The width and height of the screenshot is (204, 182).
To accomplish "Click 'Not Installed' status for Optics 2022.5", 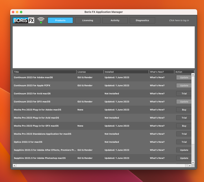I will pos(112,142).
